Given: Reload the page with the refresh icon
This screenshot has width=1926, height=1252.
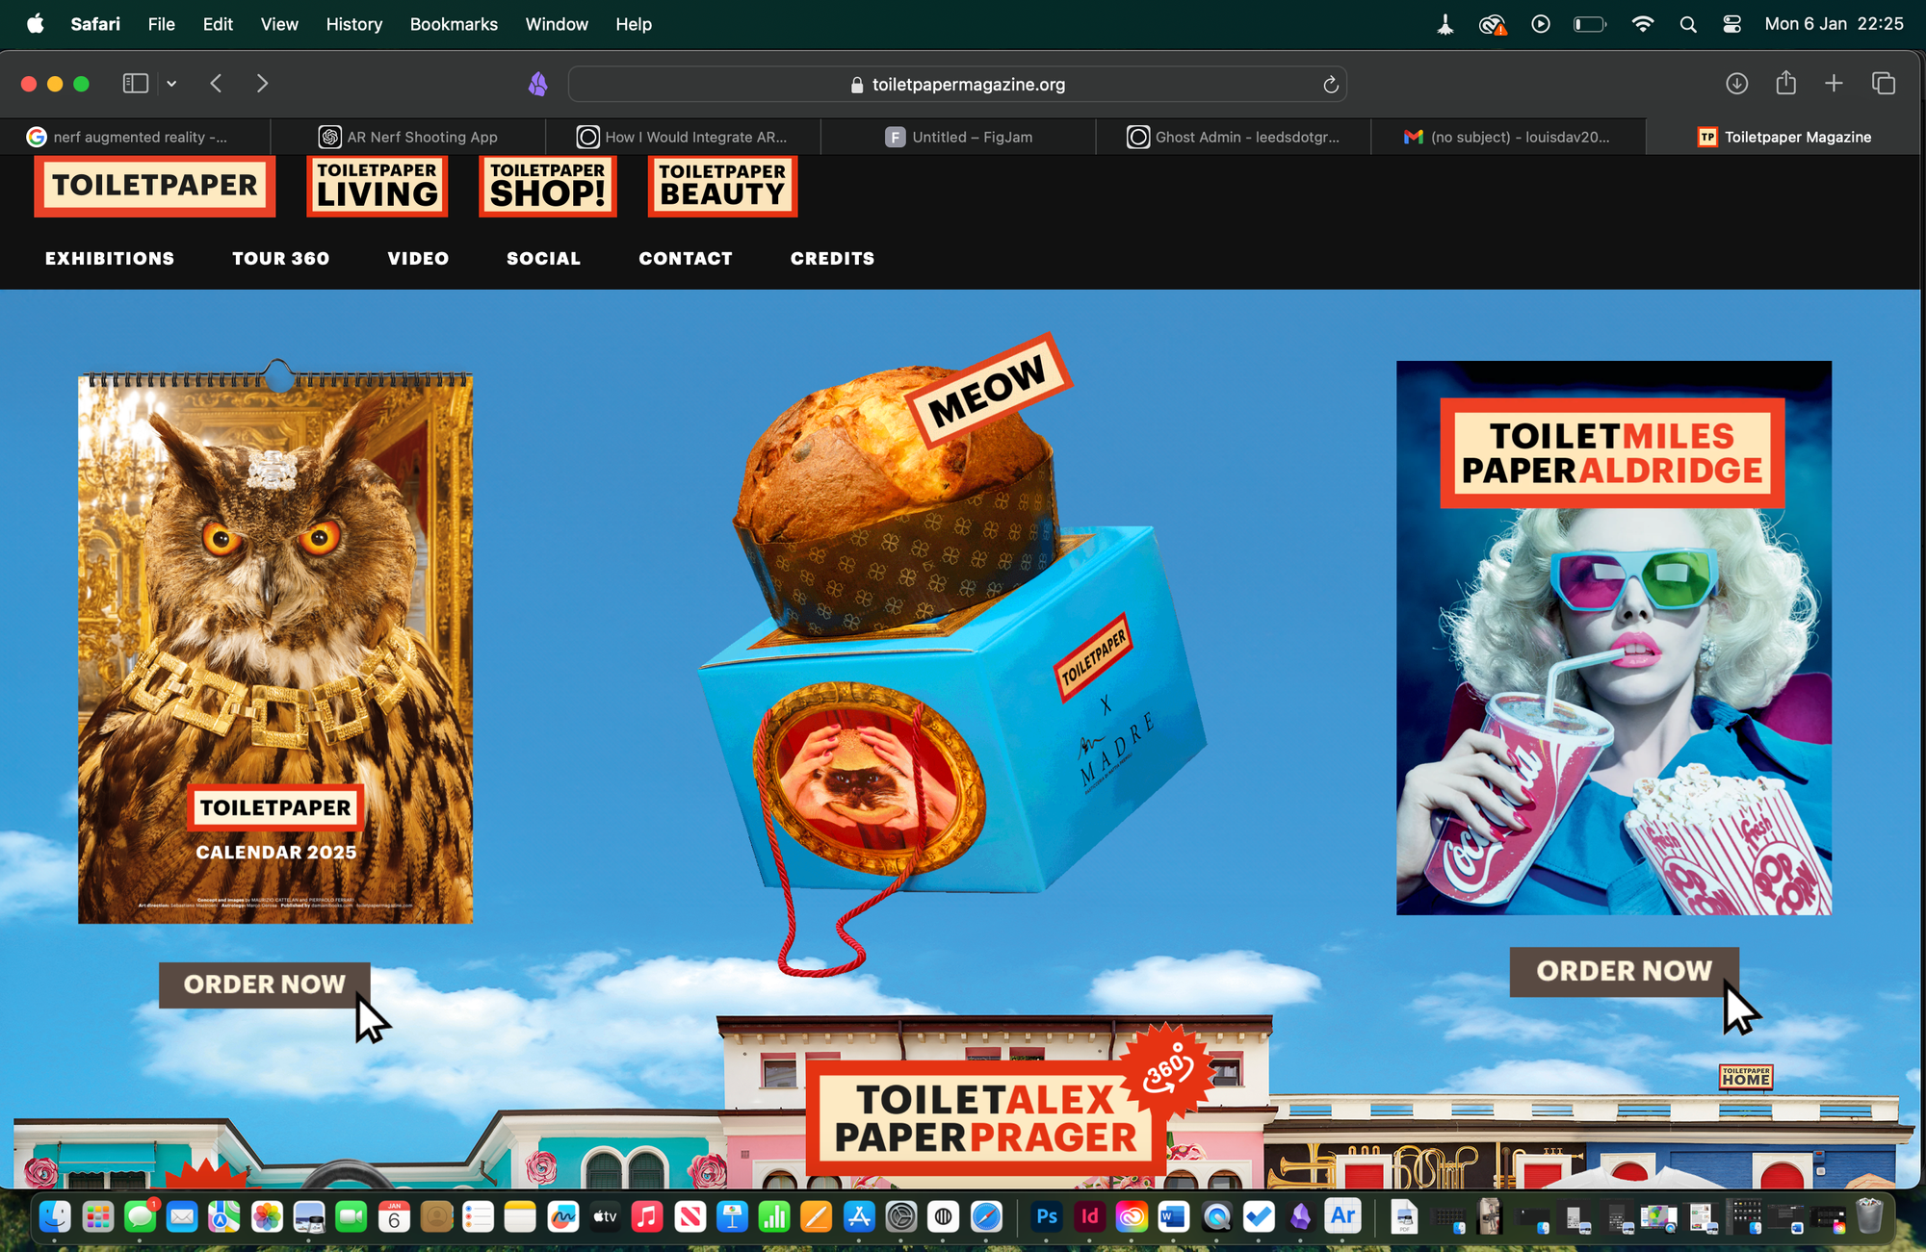Looking at the screenshot, I should pyautogui.click(x=1331, y=85).
